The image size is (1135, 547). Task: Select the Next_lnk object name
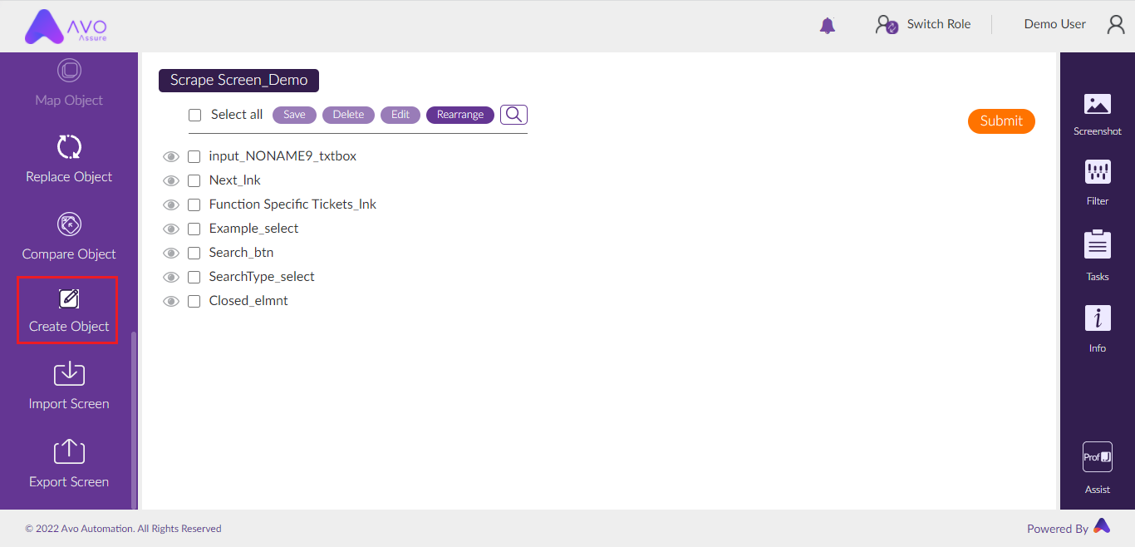(235, 180)
